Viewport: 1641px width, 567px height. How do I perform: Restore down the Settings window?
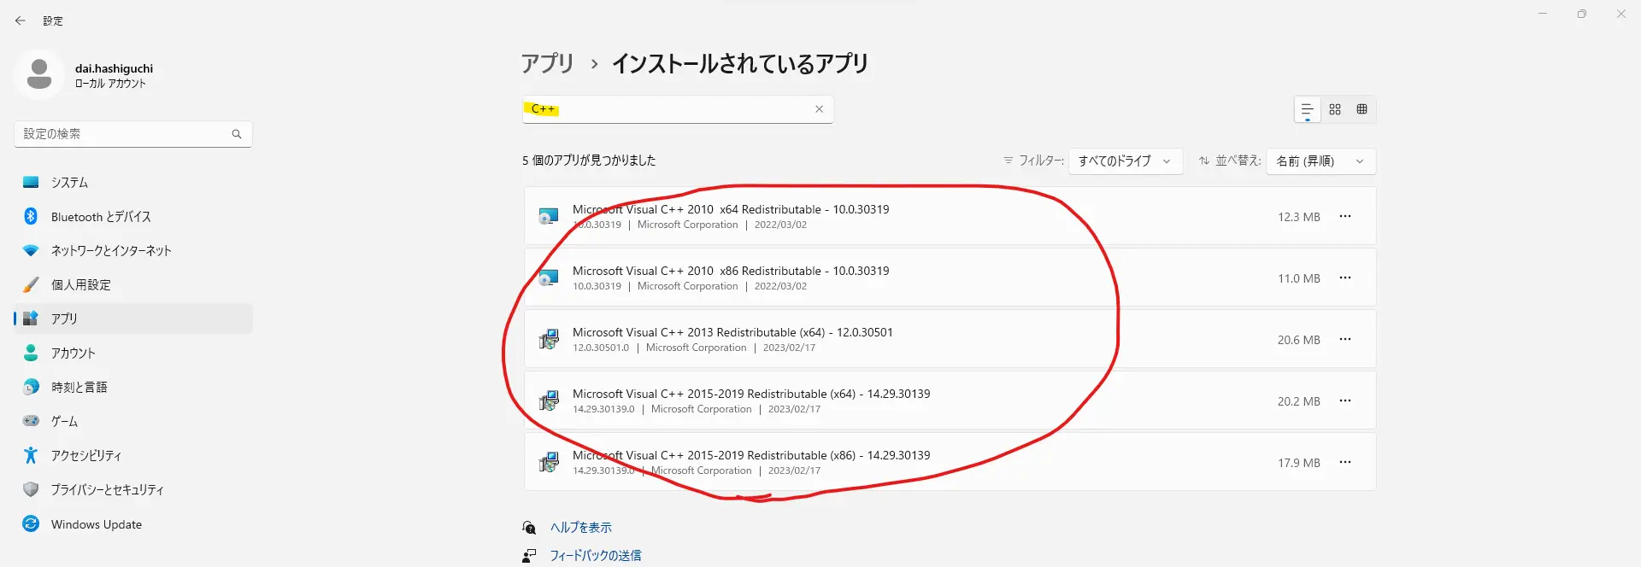[x=1582, y=14]
